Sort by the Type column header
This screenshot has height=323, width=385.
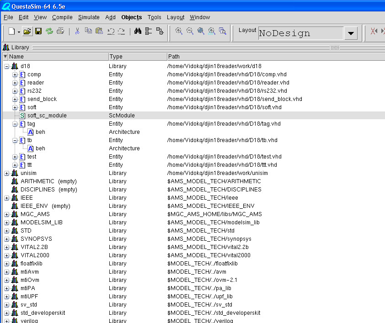138,57
